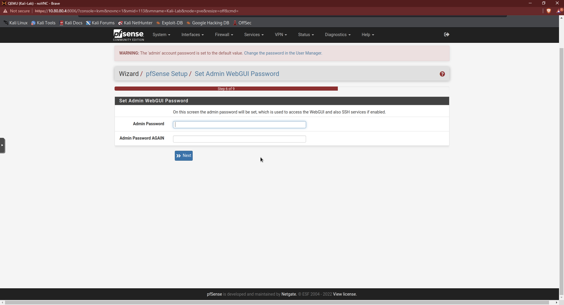The height and width of the screenshot is (305, 564).
Task: Follow the Change the password link
Action: point(283,53)
